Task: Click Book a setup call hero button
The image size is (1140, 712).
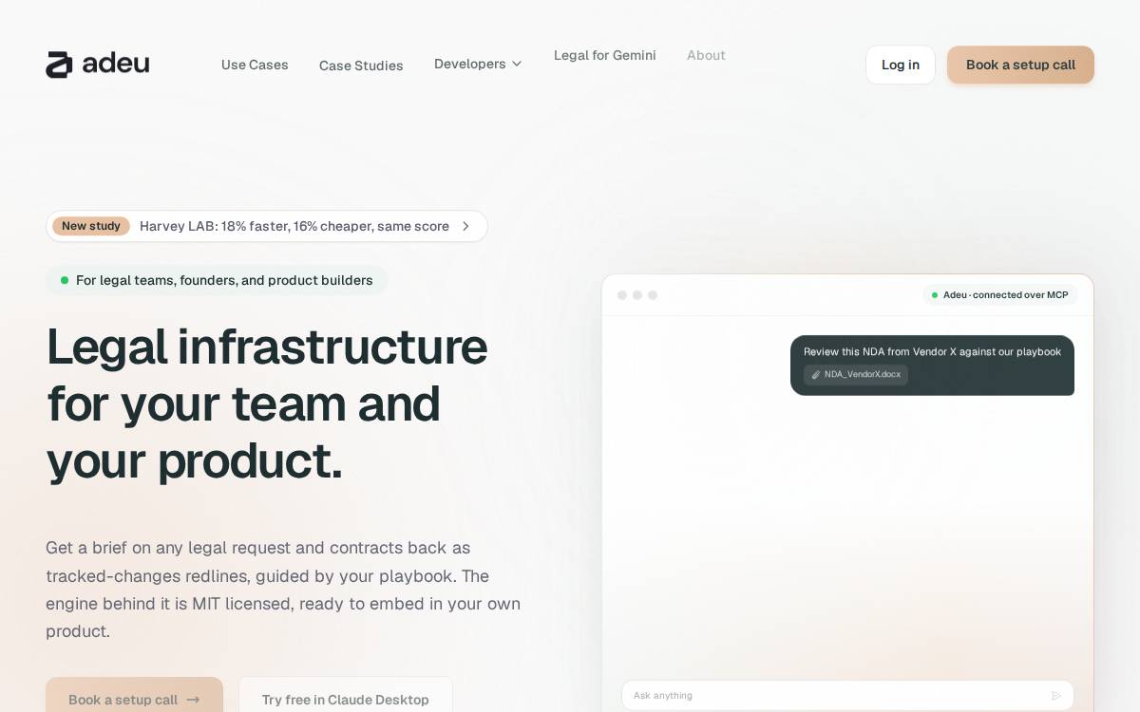Action: click(134, 699)
